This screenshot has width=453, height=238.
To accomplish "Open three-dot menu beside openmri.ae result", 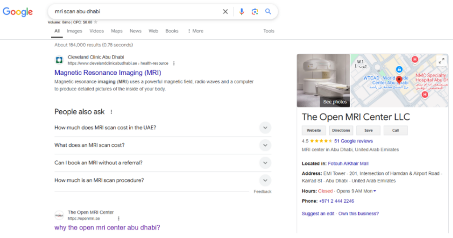I will pyautogui.click(x=119, y=219).
